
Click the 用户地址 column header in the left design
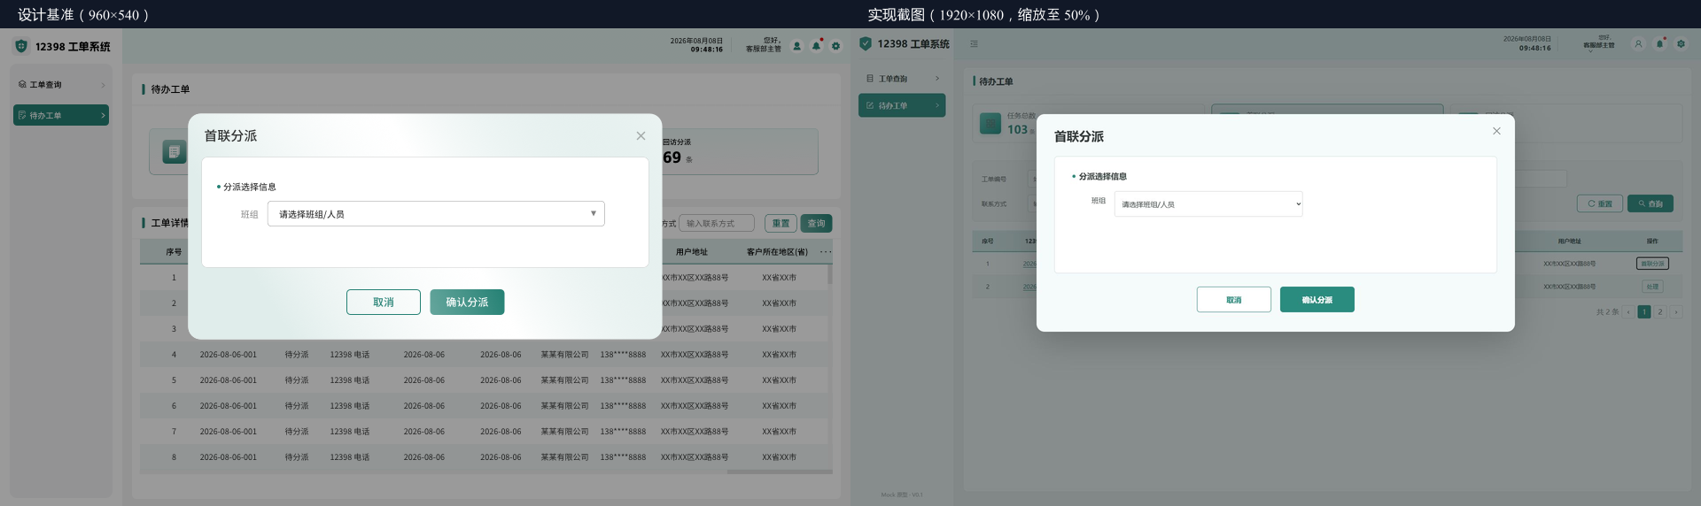click(x=692, y=252)
